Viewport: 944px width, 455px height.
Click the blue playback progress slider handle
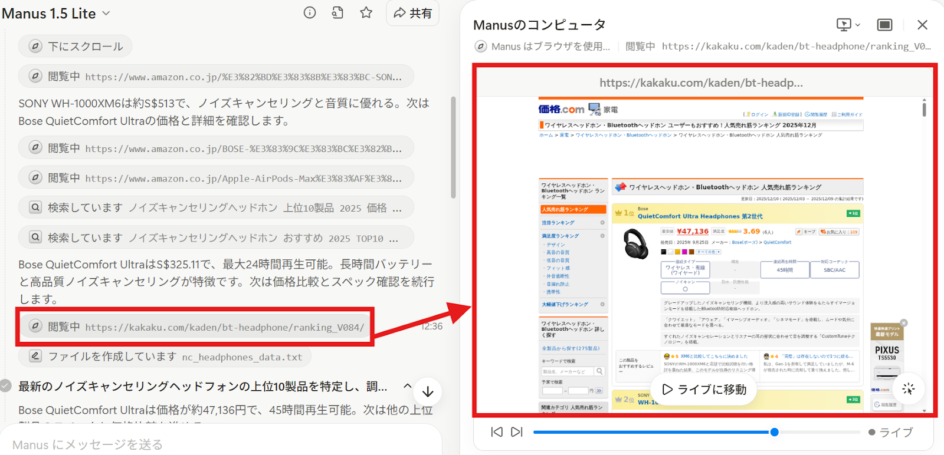(x=774, y=432)
